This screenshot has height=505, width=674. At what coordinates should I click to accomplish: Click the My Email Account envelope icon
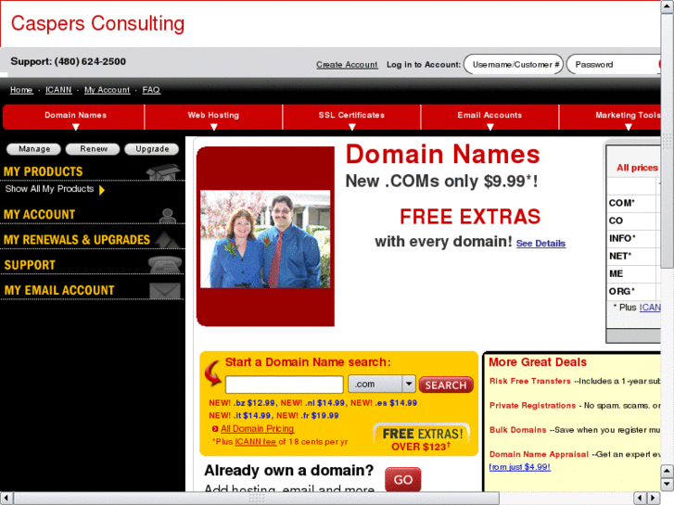[165, 291]
